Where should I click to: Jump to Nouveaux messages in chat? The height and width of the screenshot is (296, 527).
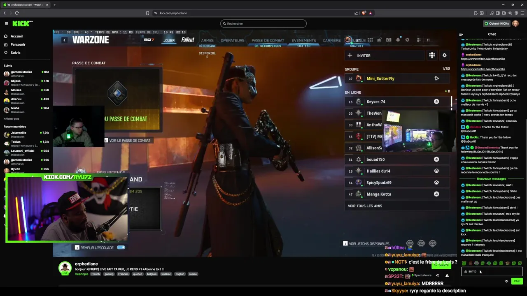492,178
